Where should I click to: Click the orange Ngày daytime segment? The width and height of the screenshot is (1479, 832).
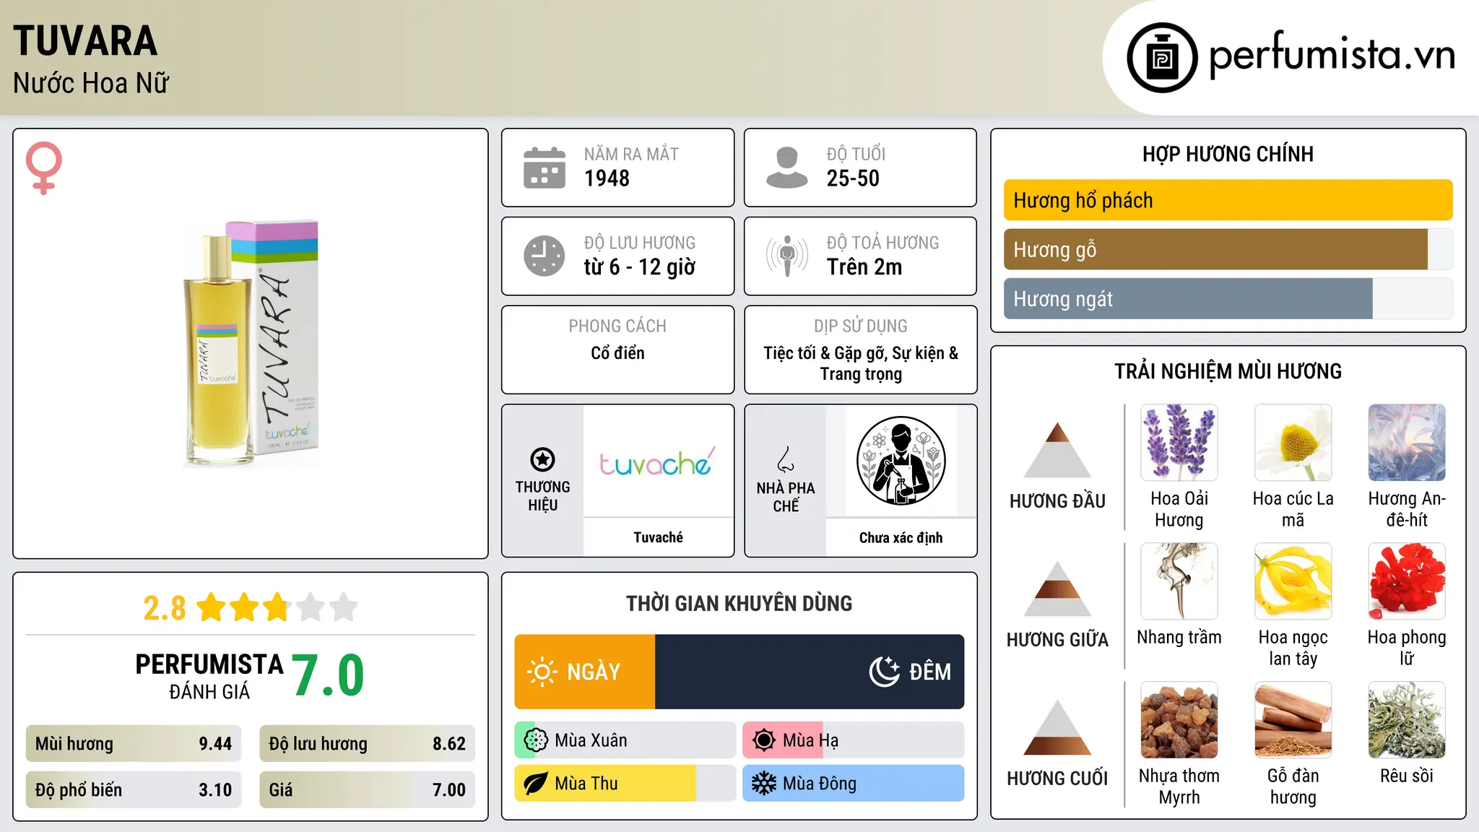[585, 672]
